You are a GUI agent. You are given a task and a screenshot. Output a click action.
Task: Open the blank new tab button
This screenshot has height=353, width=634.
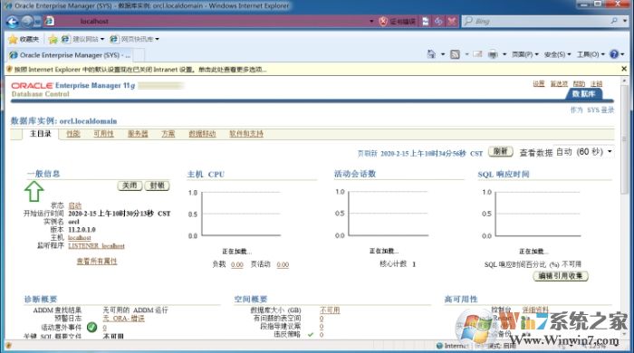tap(139, 55)
